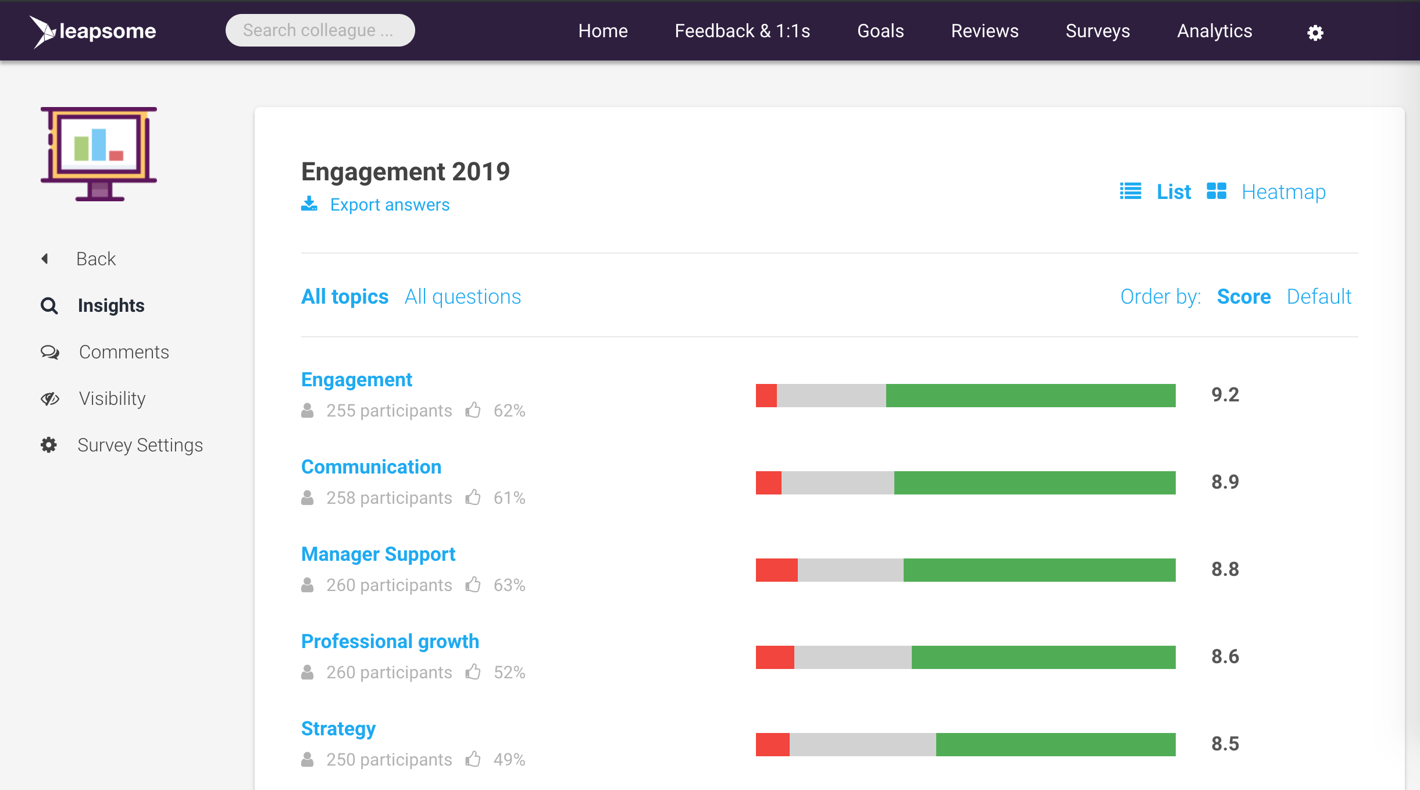Click the 'Engagement 2019' title
1420x790 pixels.
[x=405, y=172]
